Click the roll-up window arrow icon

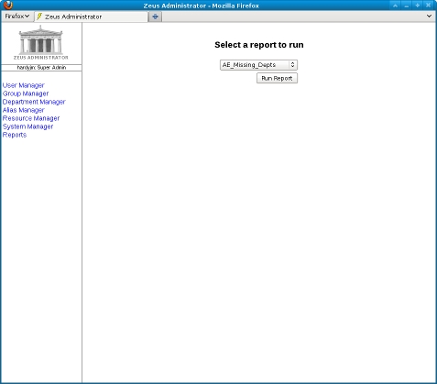(395, 5)
